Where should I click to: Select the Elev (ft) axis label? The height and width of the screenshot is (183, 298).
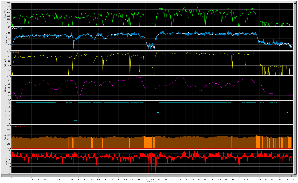(x=5, y=137)
